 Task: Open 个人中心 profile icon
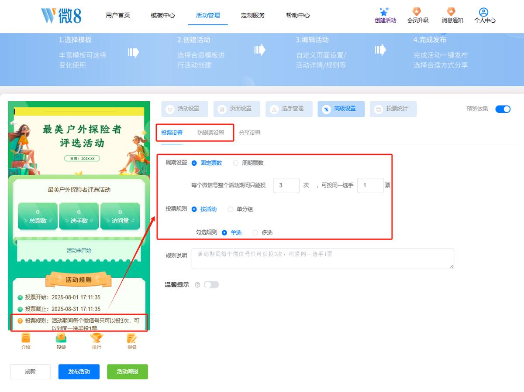click(x=483, y=12)
